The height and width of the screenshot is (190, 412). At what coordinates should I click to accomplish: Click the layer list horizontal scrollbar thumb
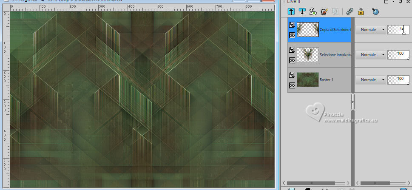[x=311, y=183]
